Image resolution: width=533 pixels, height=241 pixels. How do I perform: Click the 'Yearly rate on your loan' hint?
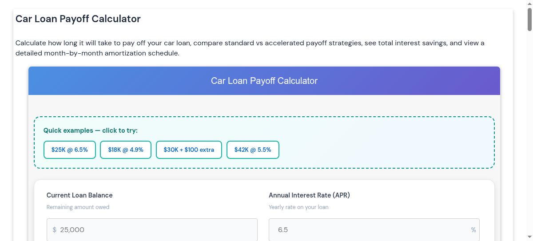coord(298,207)
